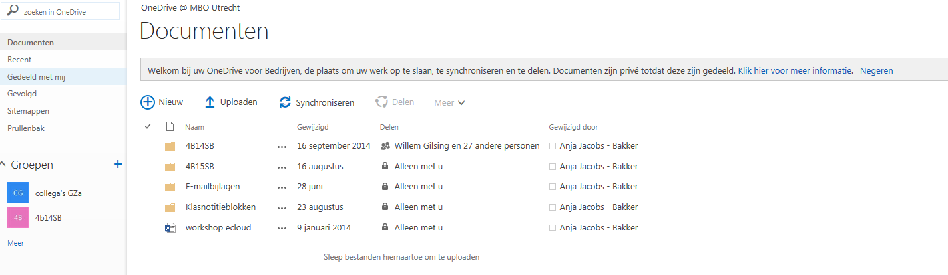Click shared-people icon in 4B14SB row
The width and height of the screenshot is (948, 275).
click(385, 146)
